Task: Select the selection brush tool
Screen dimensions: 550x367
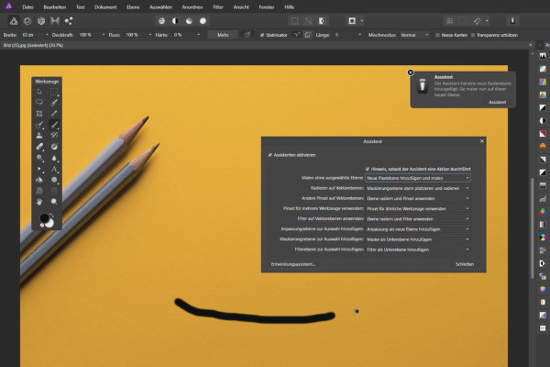Action: pos(54,103)
